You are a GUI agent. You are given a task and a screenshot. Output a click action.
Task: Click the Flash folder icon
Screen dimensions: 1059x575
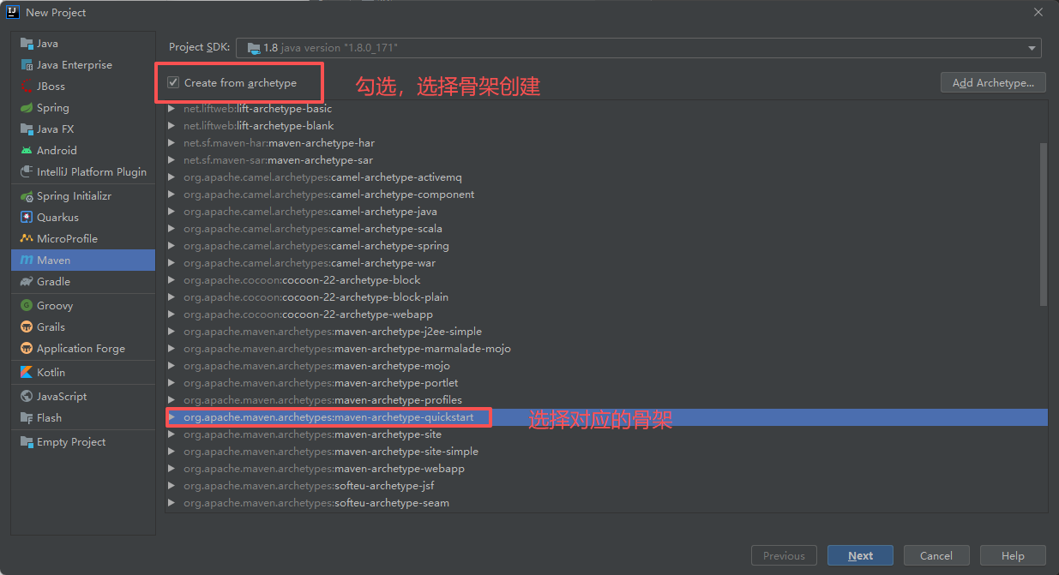click(27, 418)
